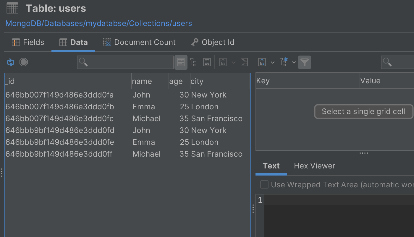Click the table icon beside Table: users title

click(x=12, y=8)
